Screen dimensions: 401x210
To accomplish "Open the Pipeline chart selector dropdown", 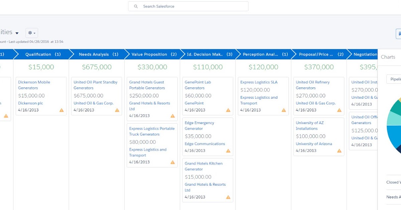I will (x=396, y=79).
